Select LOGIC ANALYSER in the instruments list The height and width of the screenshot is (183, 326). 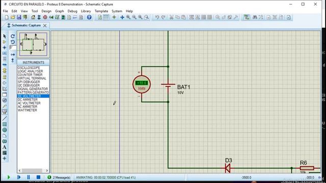30,71
